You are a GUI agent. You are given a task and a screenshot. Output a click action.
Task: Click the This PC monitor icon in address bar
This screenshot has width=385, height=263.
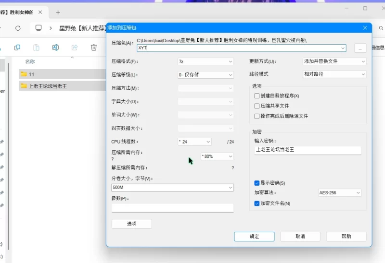pyautogui.click(x=38, y=28)
